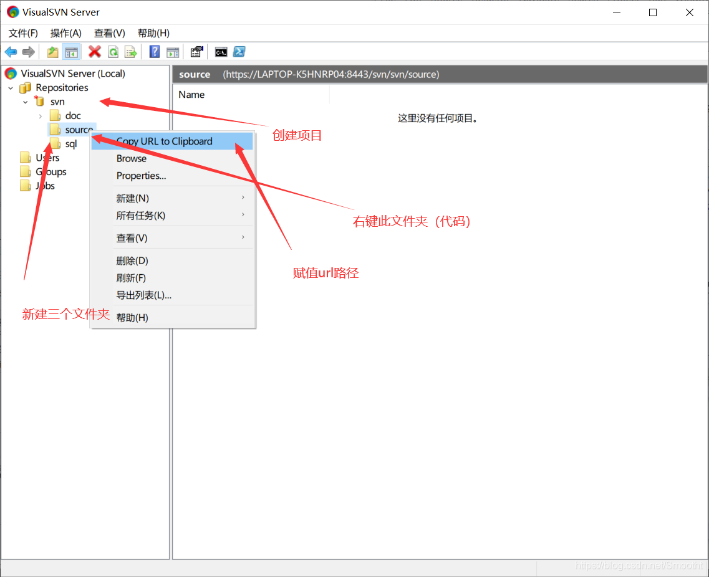Choose Copy URL to Clipboard

[172, 141]
